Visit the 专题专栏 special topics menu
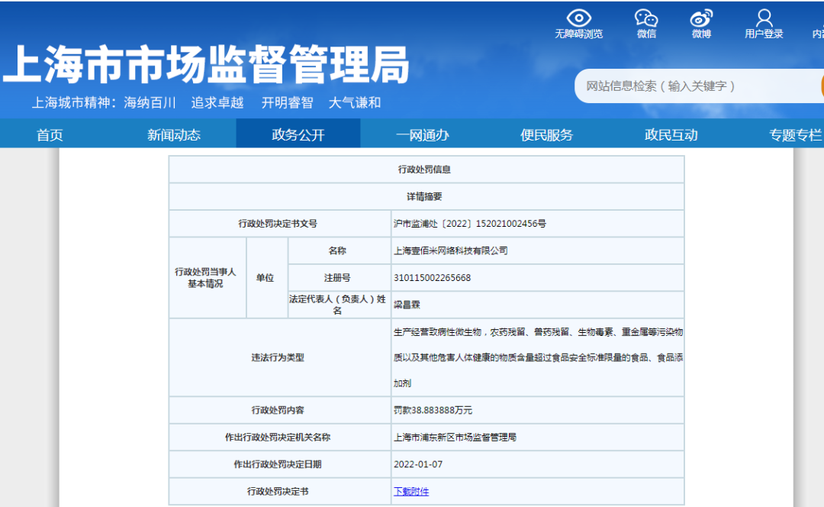 (794, 134)
